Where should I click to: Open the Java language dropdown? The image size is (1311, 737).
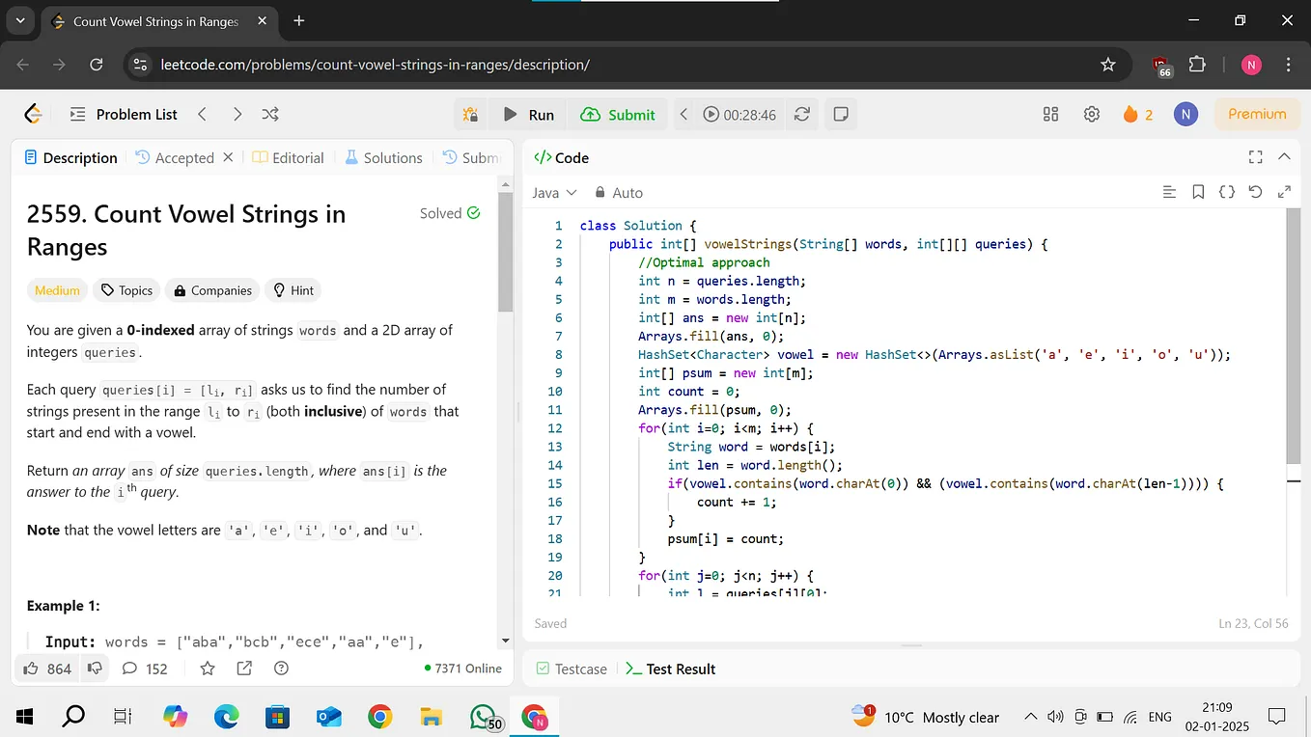pos(553,192)
